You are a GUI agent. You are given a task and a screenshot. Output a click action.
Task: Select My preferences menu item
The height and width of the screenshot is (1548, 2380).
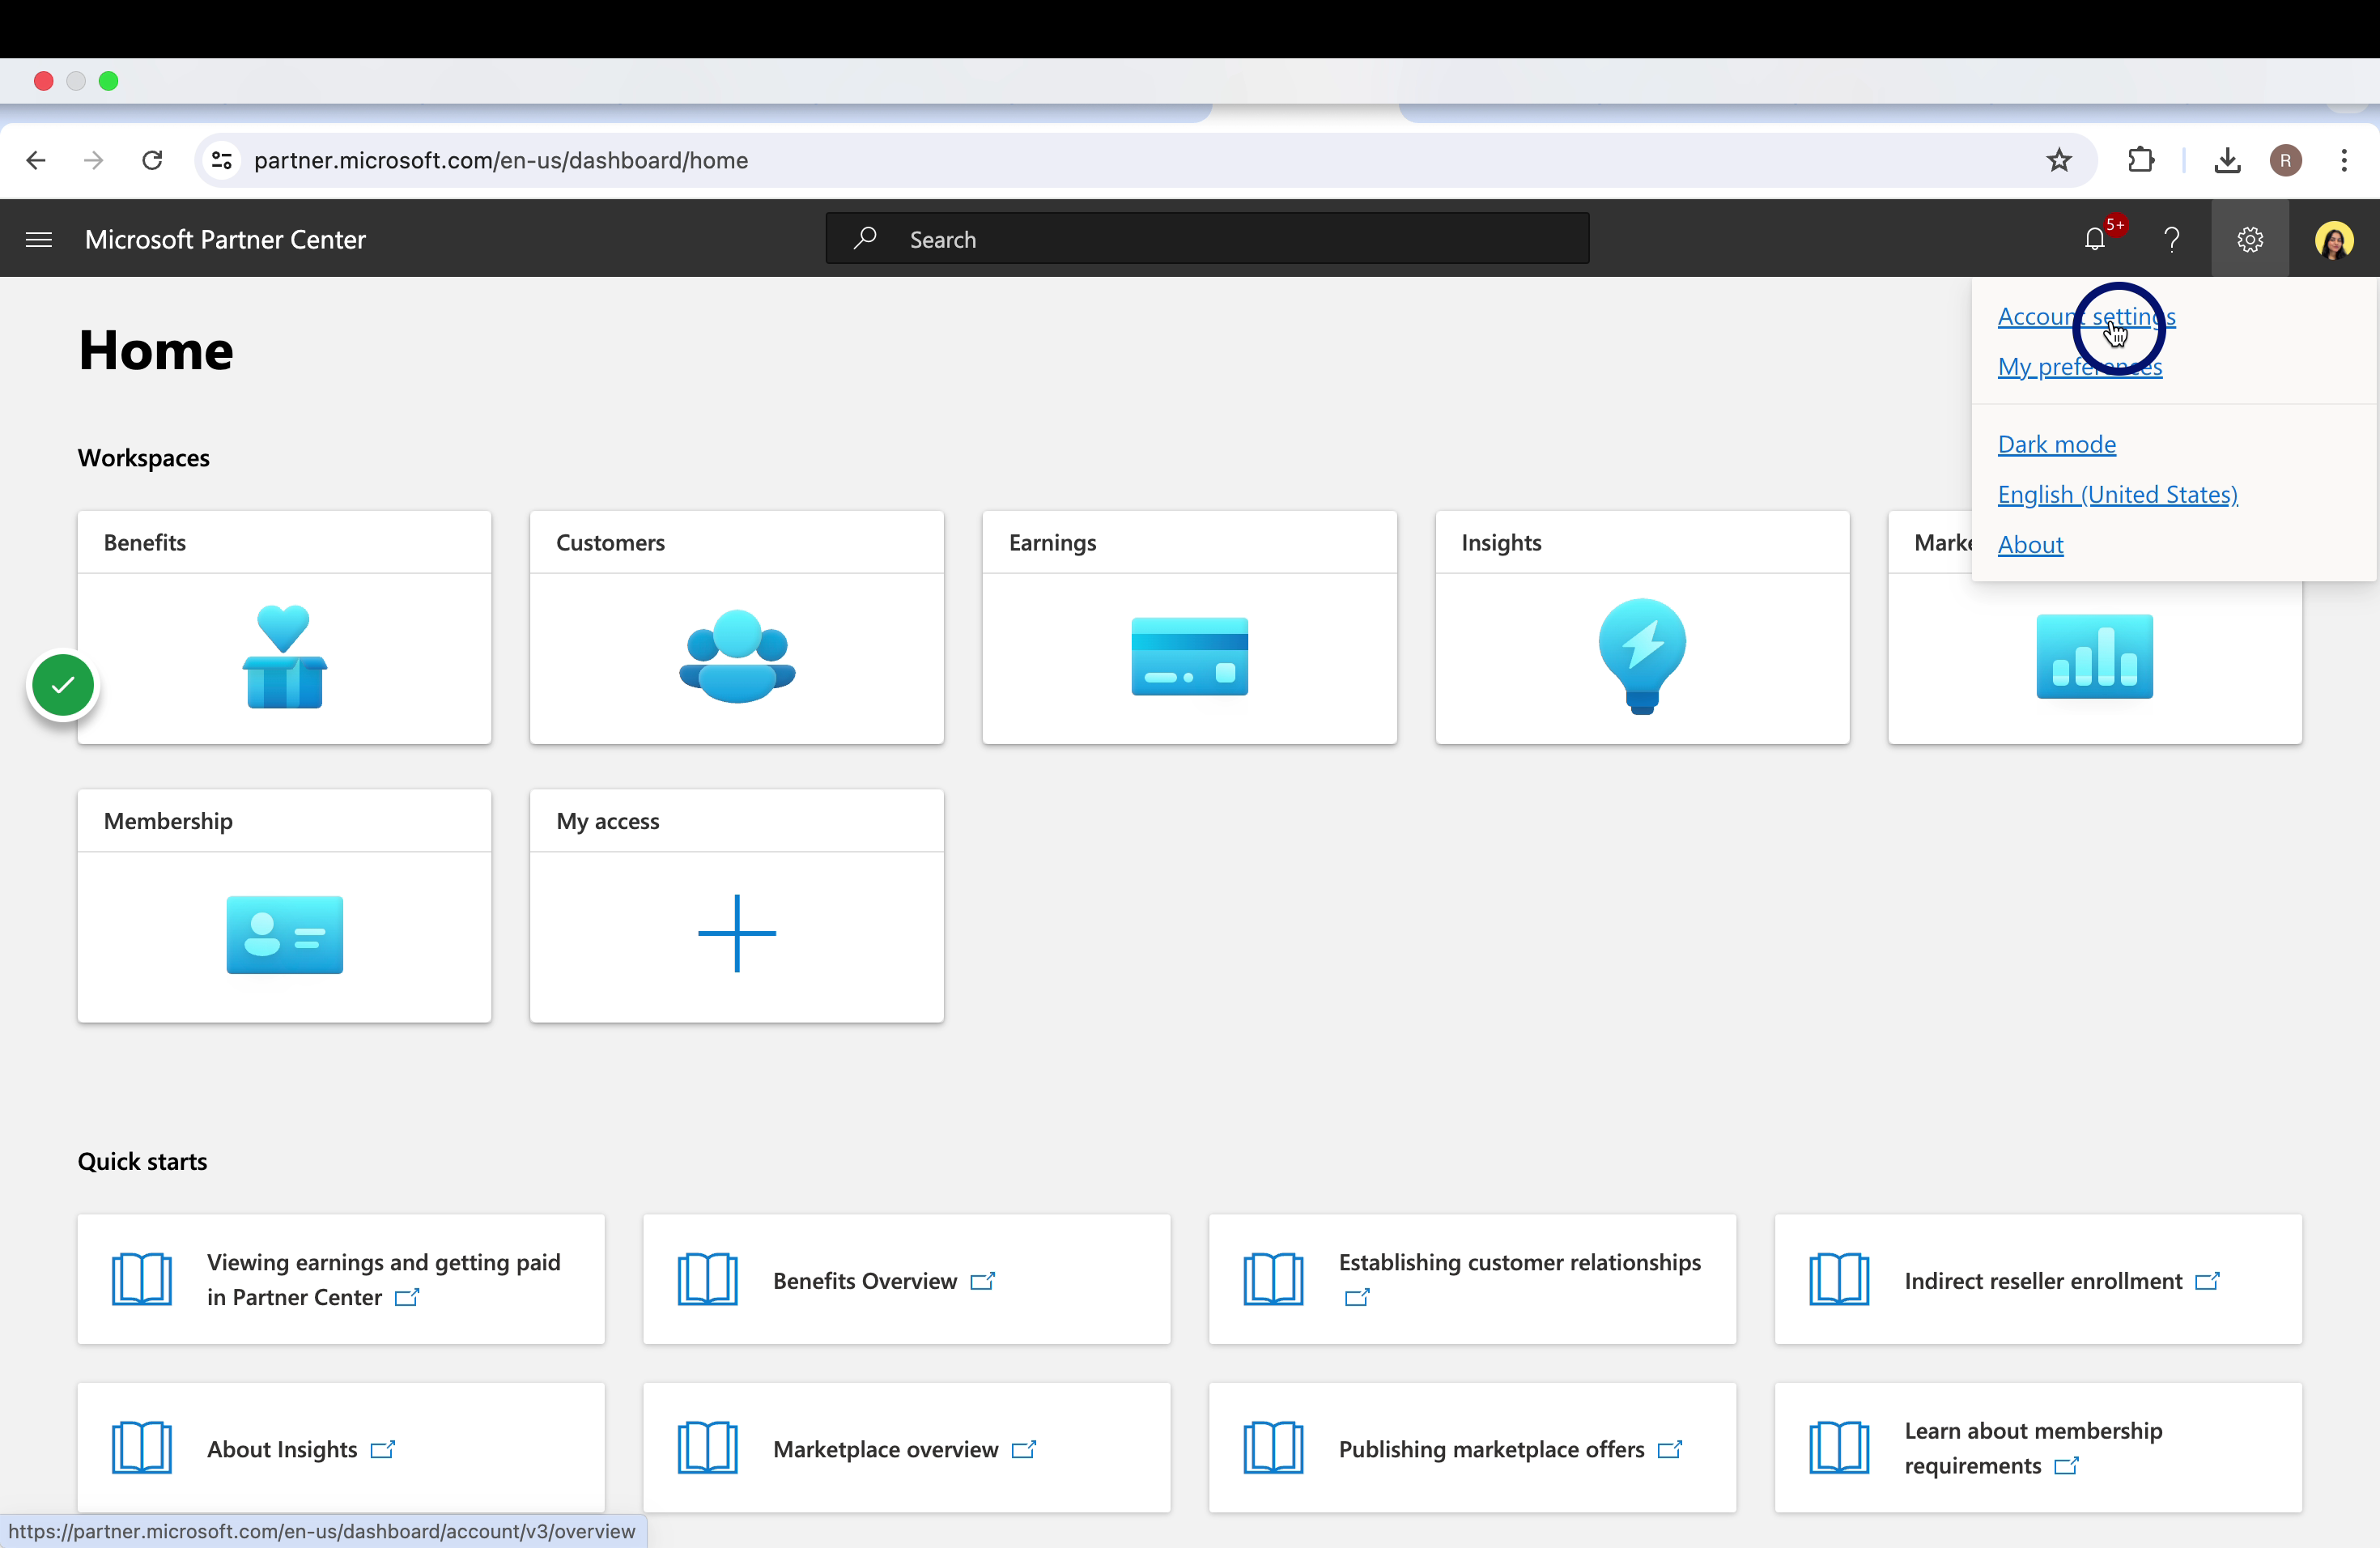[2080, 367]
